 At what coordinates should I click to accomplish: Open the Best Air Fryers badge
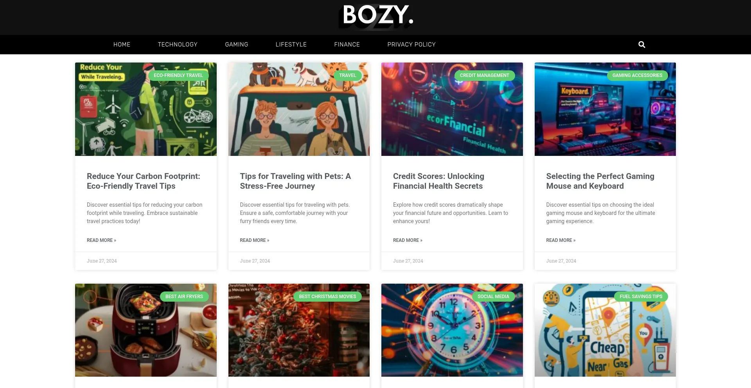(184, 297)
